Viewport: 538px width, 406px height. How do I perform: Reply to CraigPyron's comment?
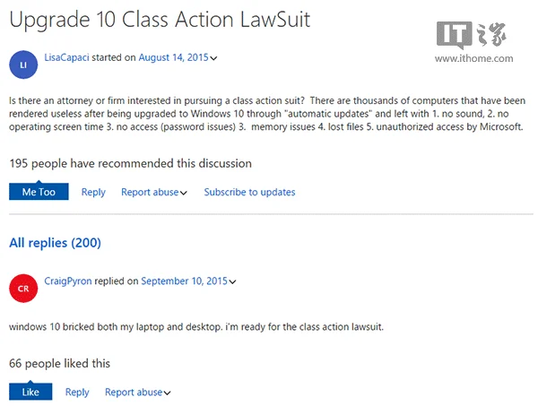click(77, 392)
